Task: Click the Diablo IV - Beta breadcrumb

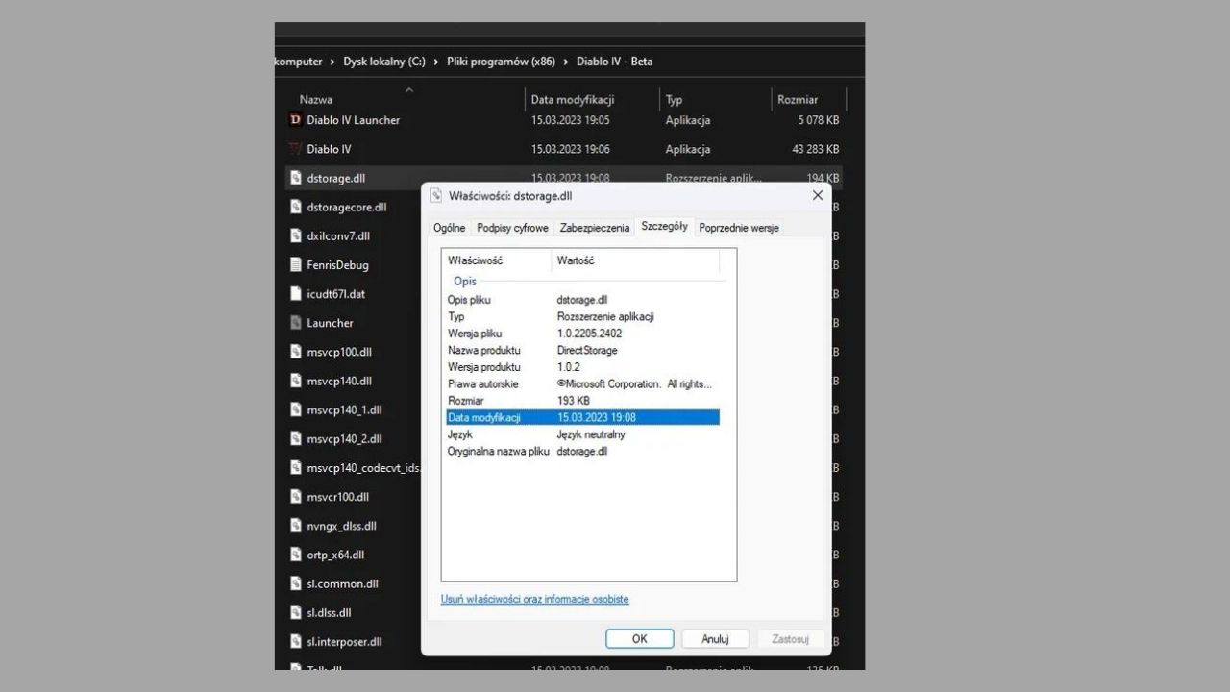Action: pos(614,62)
